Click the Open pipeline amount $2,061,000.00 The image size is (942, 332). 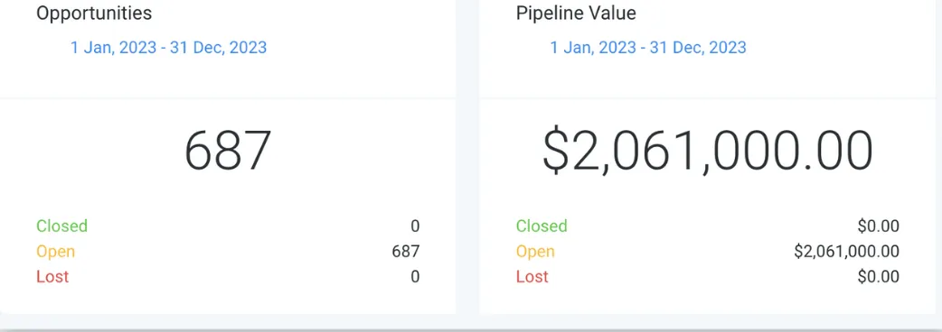pos(846,252)
